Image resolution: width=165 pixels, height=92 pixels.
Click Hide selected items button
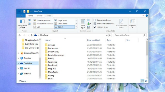pyautogui.click(x=121, y=24)
